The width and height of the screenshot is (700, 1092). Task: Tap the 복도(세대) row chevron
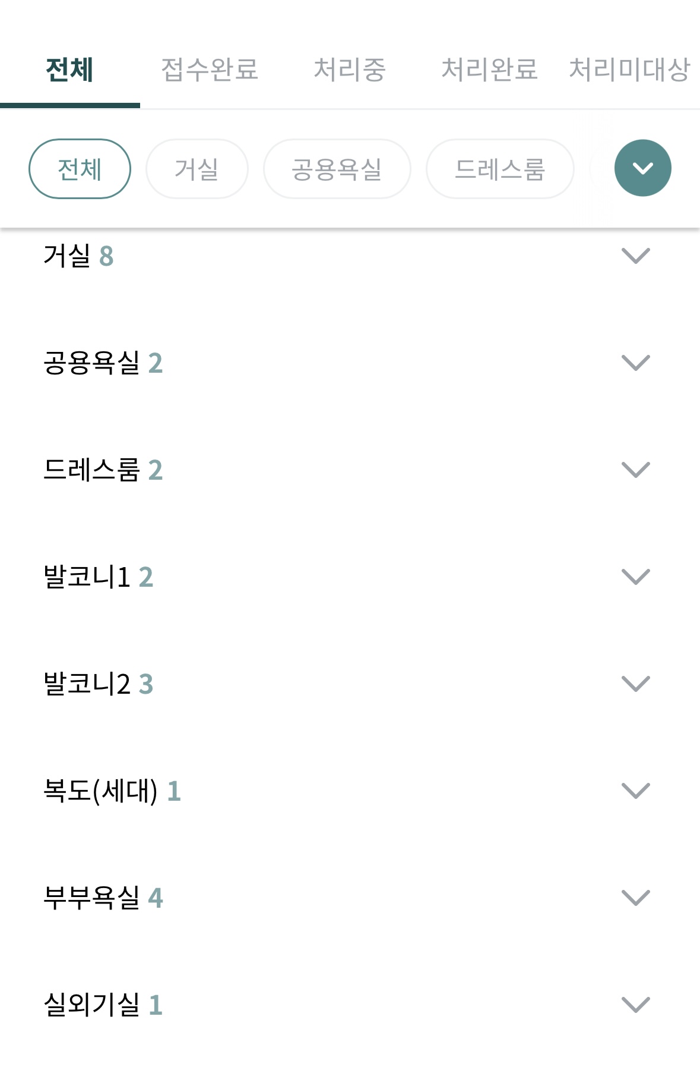635,791
